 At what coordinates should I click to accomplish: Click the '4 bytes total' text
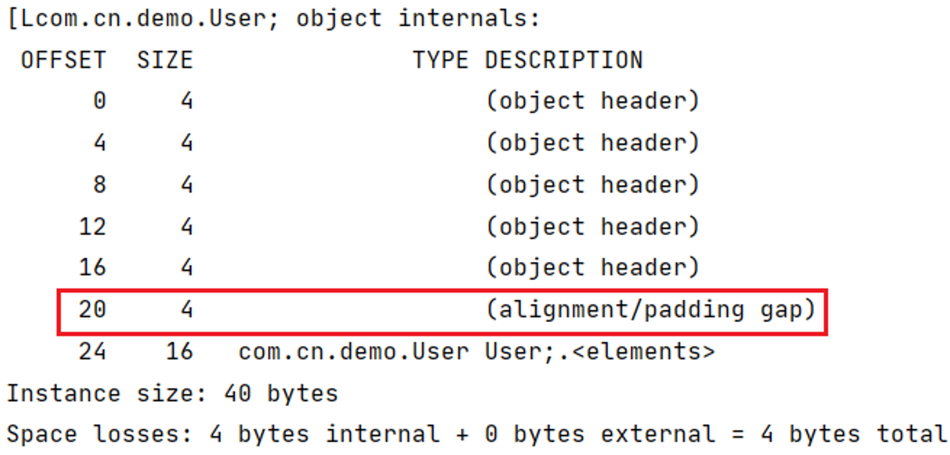pyautogui.click(x=854, y=434)
